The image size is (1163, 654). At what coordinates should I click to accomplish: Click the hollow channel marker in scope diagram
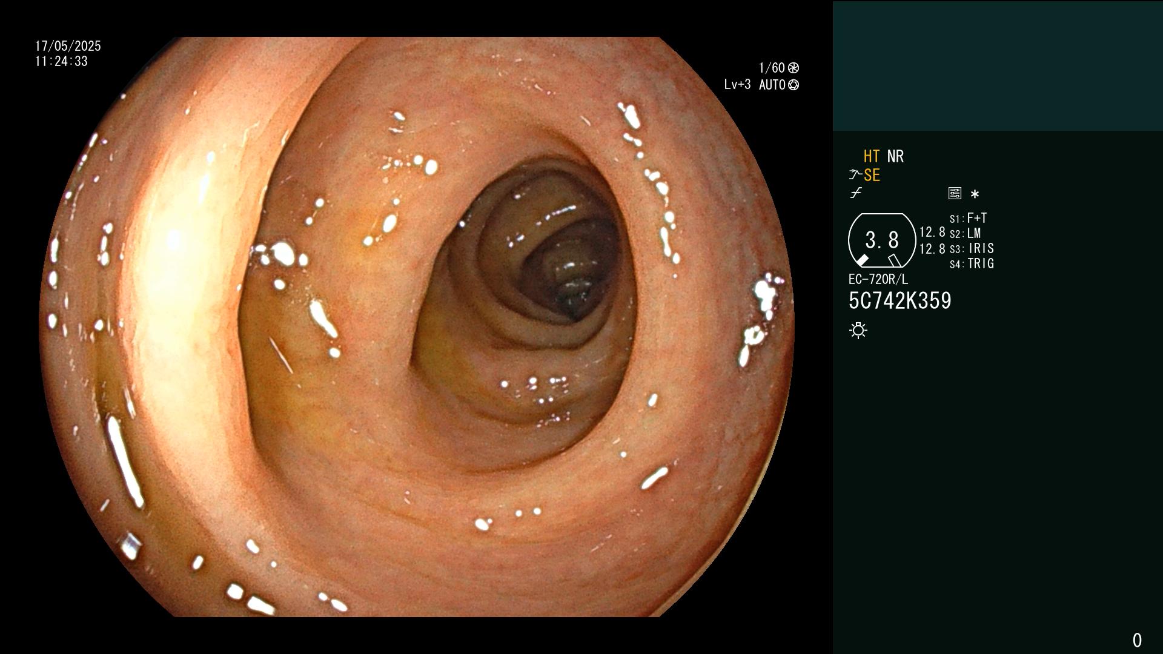pos(895,260)
